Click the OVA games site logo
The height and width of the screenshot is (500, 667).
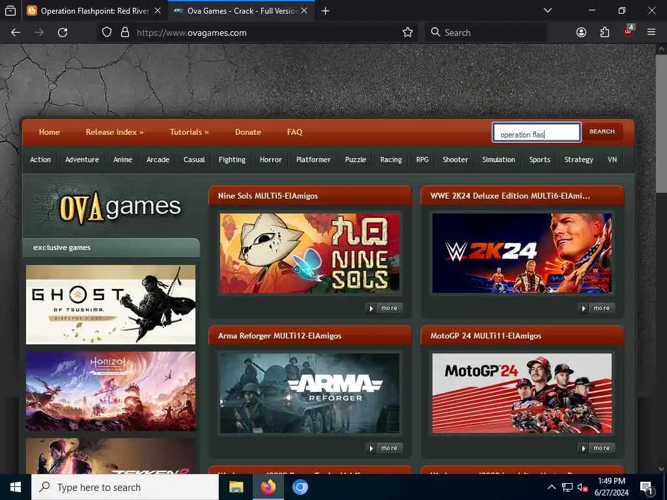point(120,208)
